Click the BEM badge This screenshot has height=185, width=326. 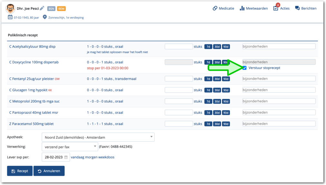tap(62, 9)
